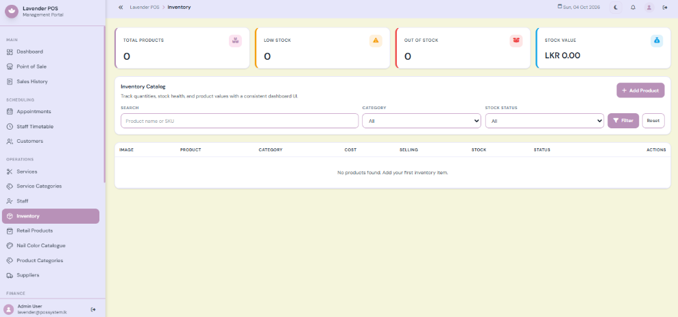Open Sales History page

51,82
